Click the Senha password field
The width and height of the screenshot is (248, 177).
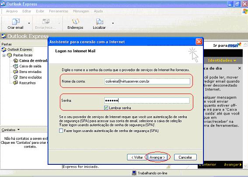[147, 101]
